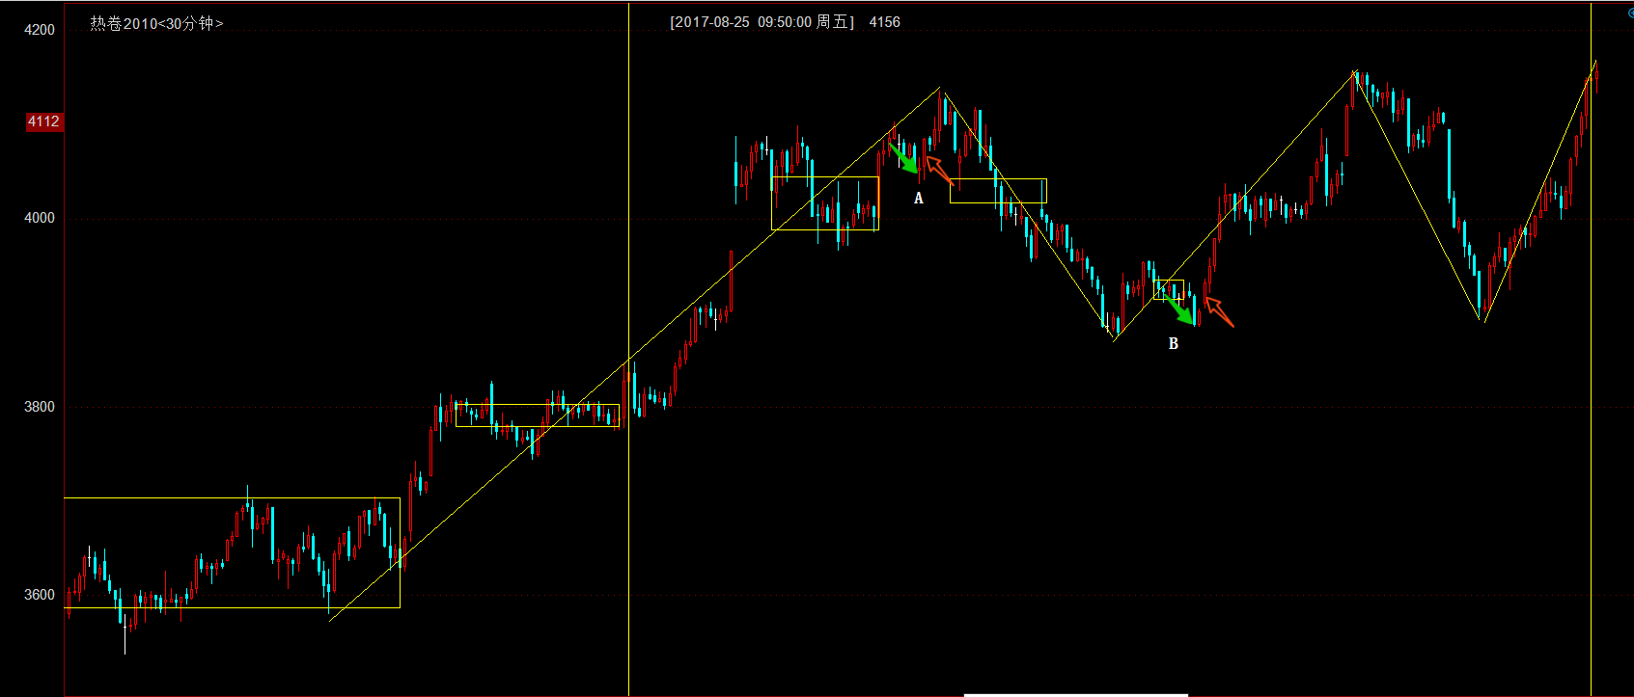Select the large yellow rectangle at lower-left
1634x697 pixels.
pos(232,498)
